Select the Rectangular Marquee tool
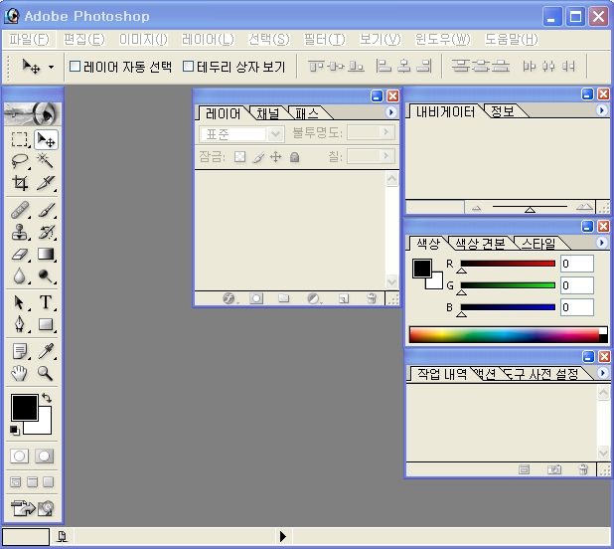614x549 pixels. click(20, 139)
